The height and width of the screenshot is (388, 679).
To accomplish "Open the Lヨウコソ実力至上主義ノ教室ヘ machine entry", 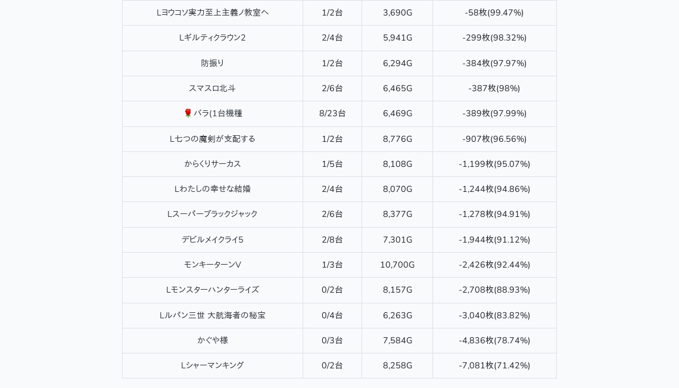I will click(x=213, y=13).
